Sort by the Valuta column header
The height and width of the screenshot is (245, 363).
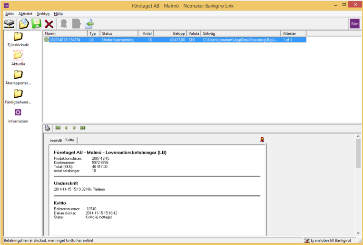(x=194, y=33)
